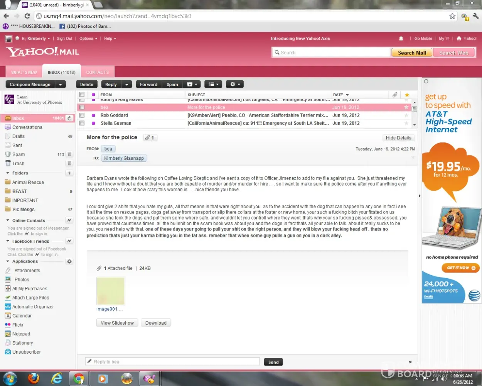Open Chrome wrench menu icon

click(475, 16)
